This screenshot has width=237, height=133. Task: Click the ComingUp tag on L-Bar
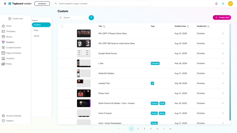[155, 63]
